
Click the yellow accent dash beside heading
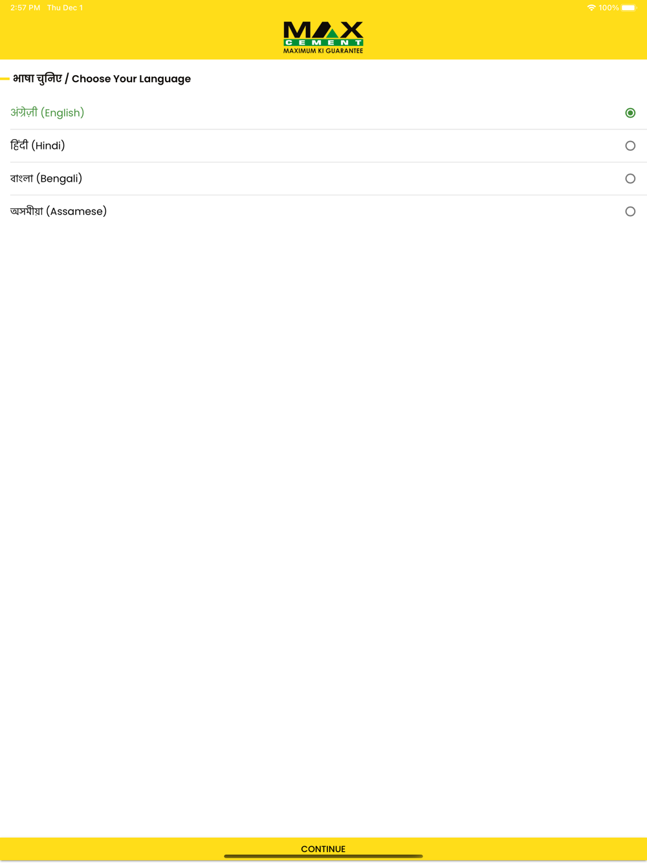(x=5, y=79)
